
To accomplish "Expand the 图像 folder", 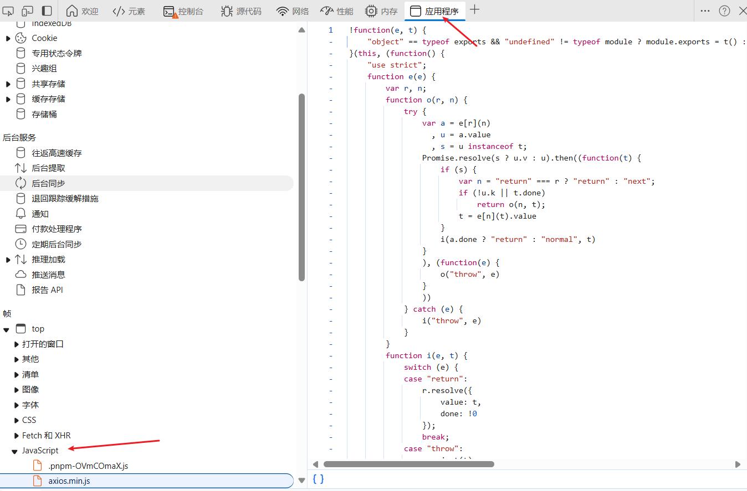I will click(16, 390).
